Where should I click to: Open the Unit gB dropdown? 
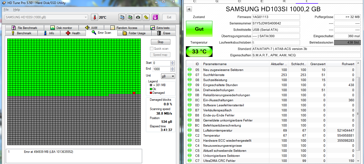coord(168,76)
